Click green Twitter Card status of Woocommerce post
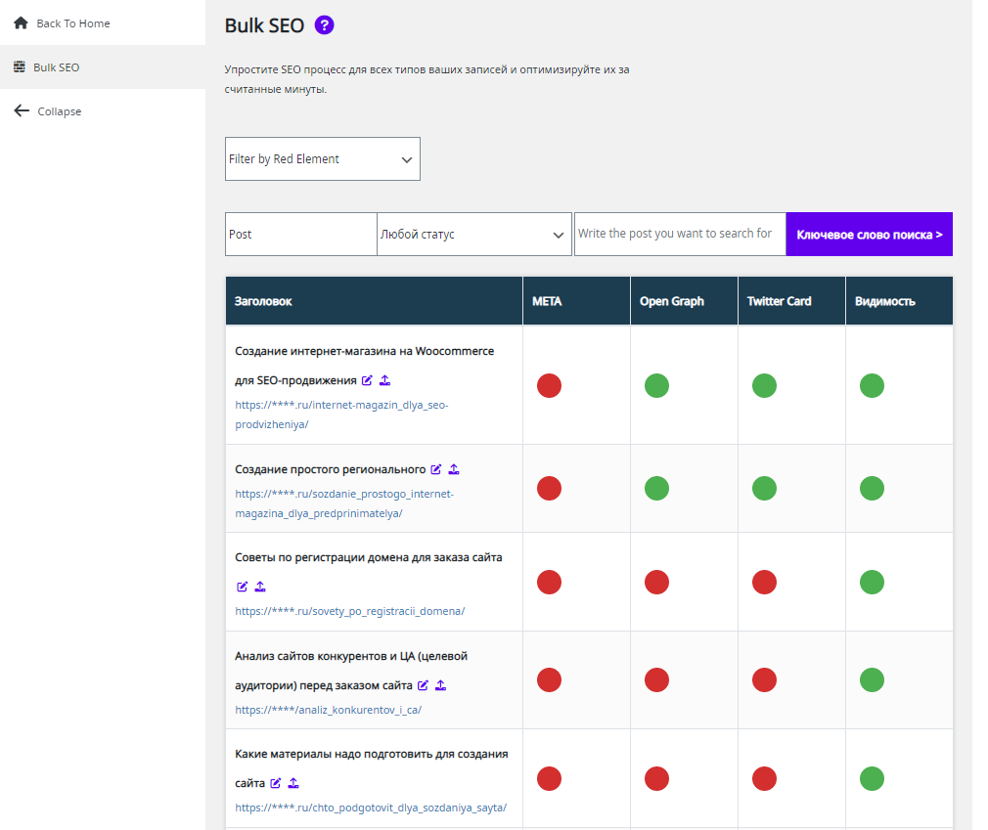The height and width of the screenshot is (830, 988). tap(764, 385)
